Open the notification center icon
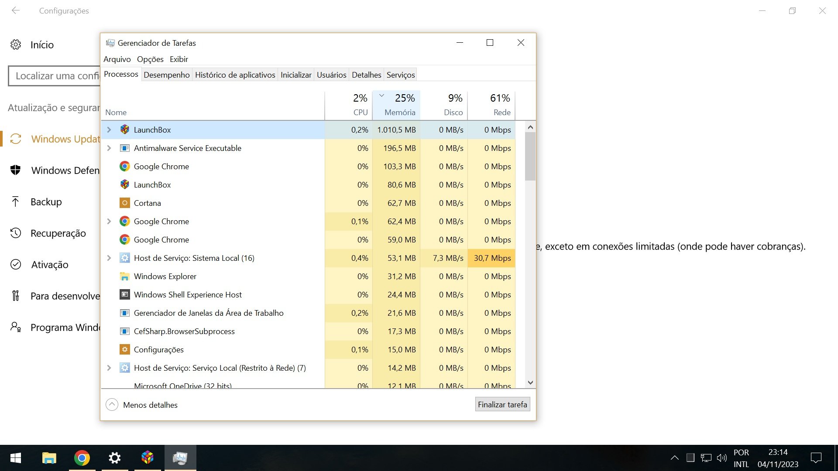The width and height of the screenshot is (838, 471). point(816,458)
